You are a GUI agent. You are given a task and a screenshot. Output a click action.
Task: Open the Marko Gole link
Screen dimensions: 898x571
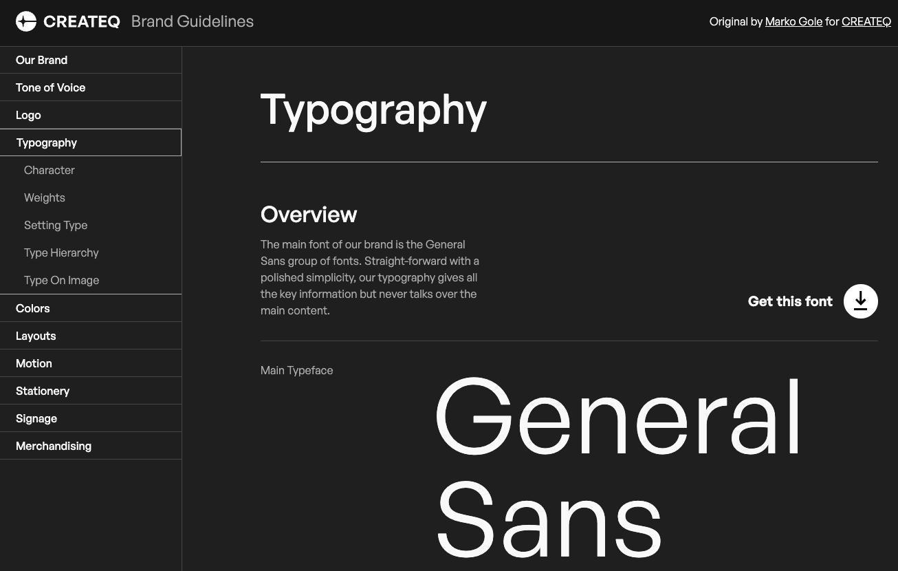[x=793, y=21]
